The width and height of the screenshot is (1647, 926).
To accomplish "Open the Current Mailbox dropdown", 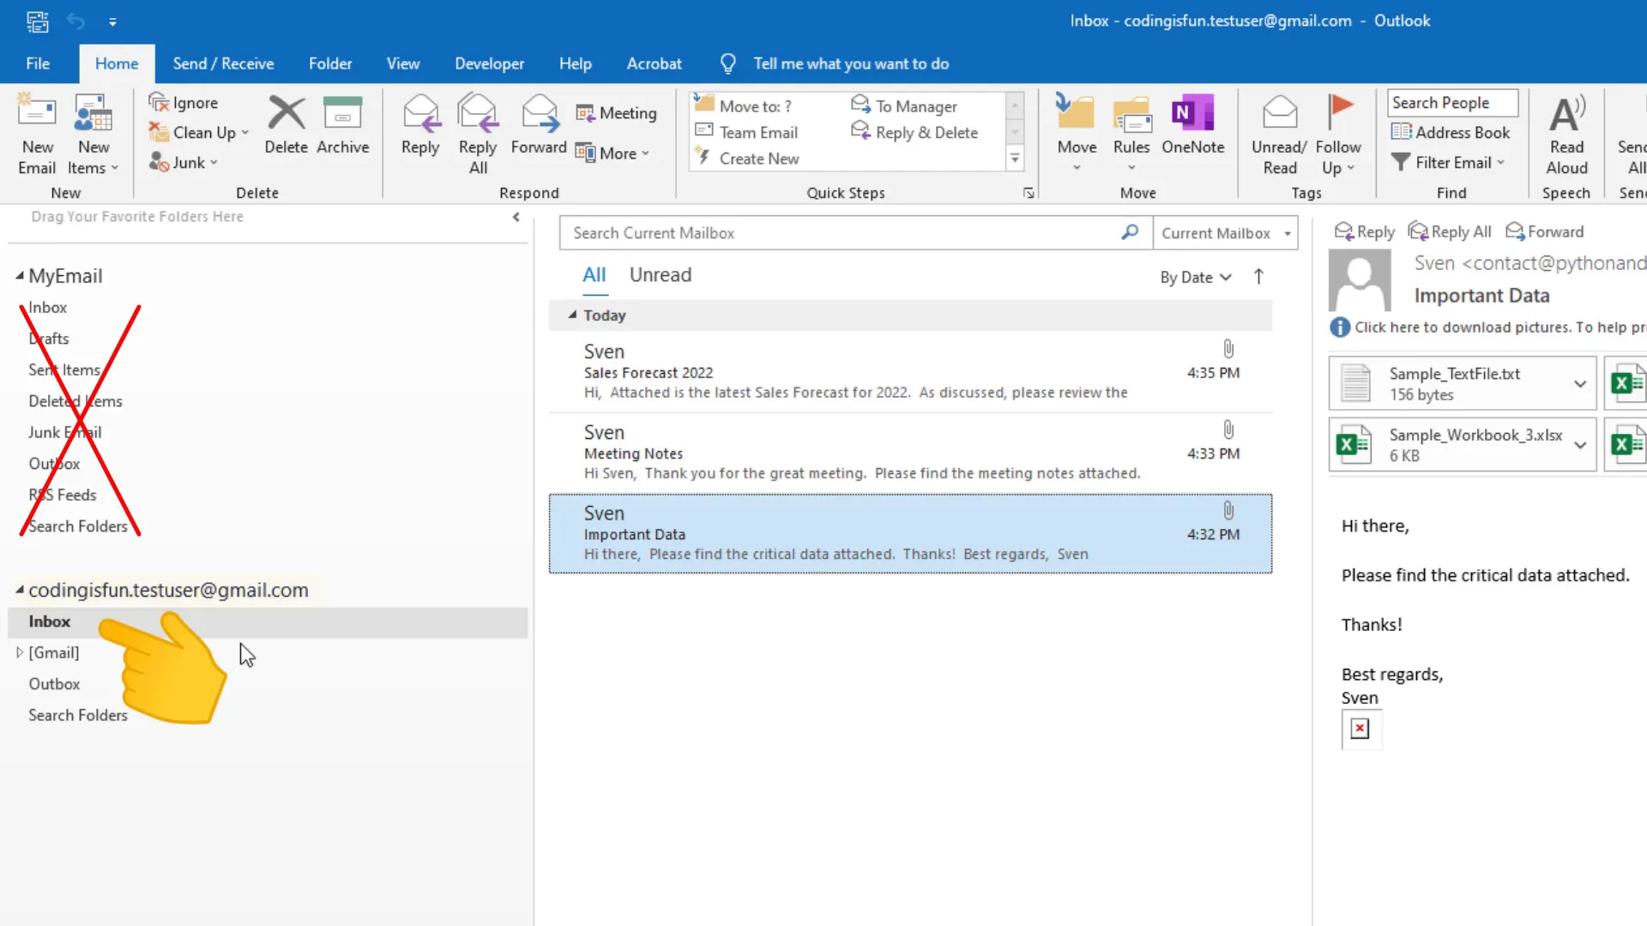I will pos(1225,232).
